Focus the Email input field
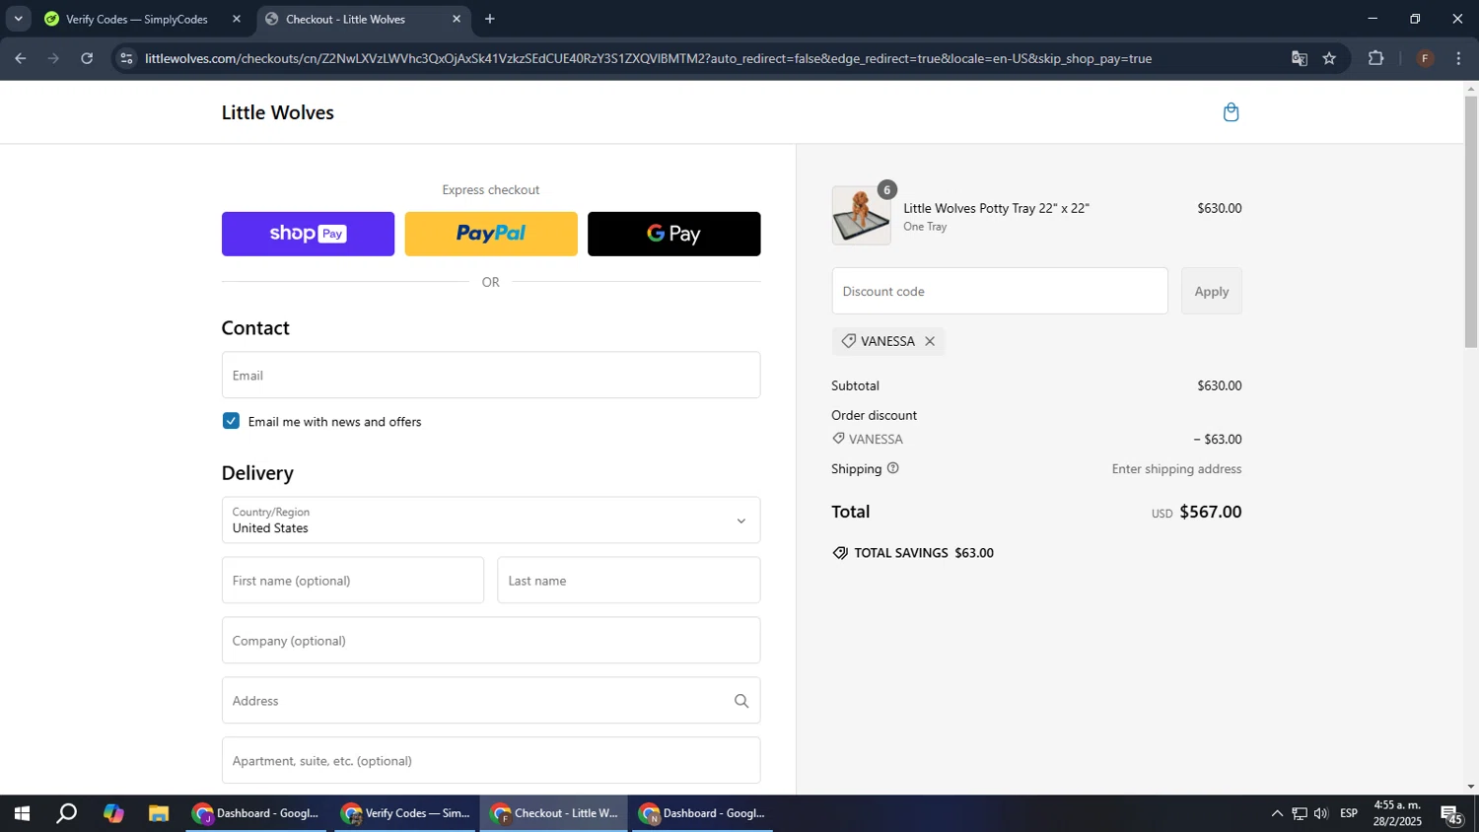Screen dimensions: 1479x832 [491, 376]
